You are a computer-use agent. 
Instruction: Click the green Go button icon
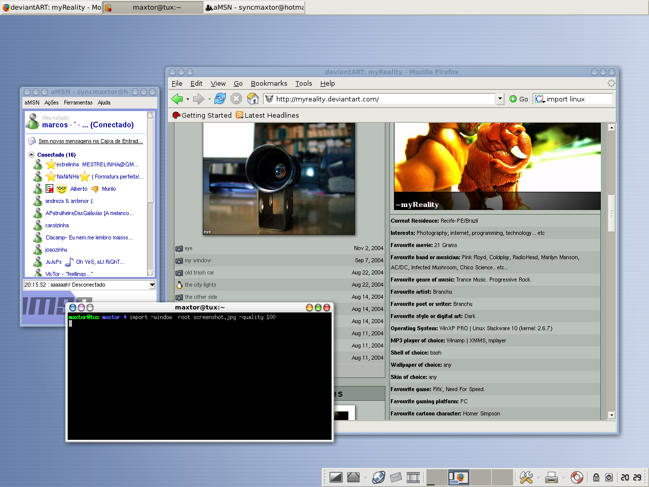[513, 99]
